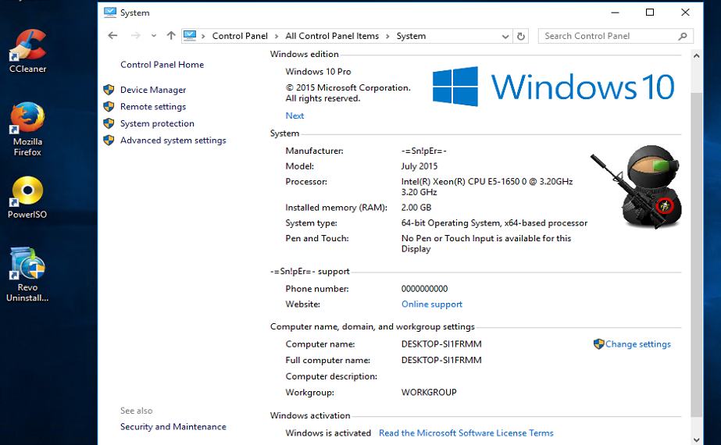
Task: Click Change settings for computer name
Action: click(x=637, y=344)
